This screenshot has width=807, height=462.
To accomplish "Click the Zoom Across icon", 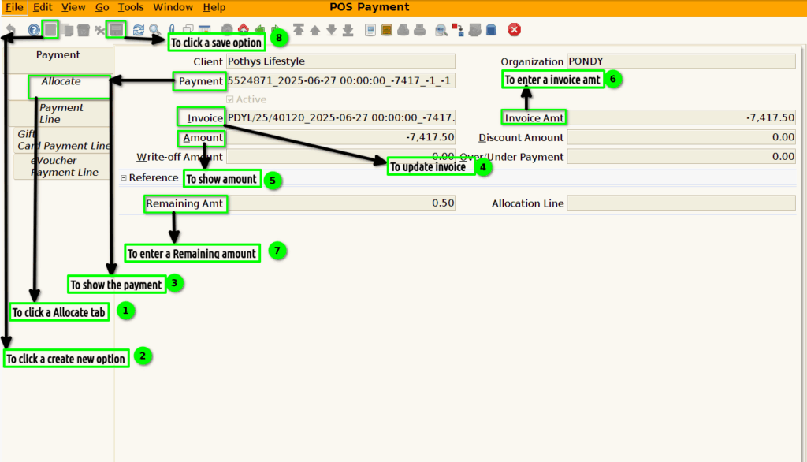I will 441,30.
